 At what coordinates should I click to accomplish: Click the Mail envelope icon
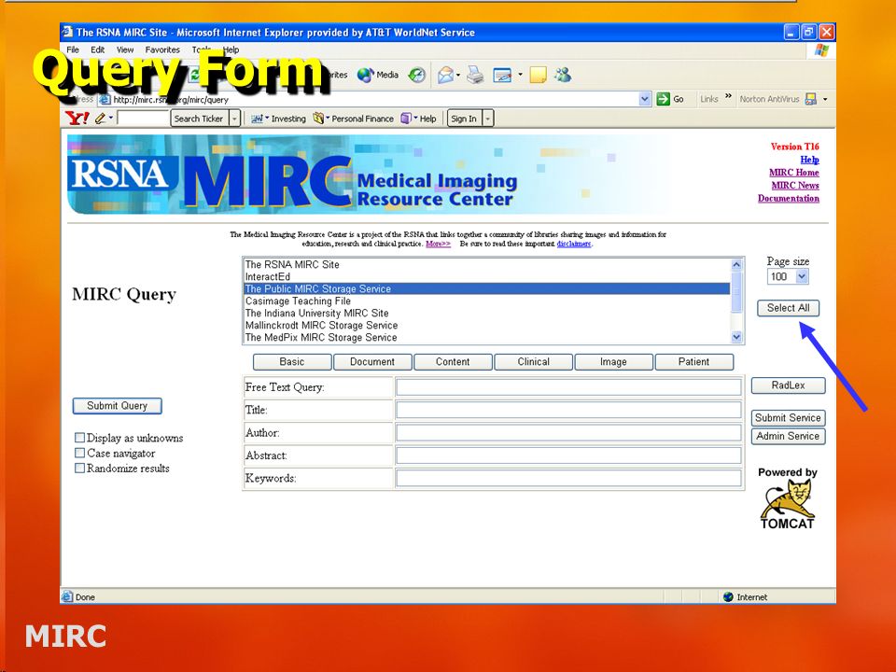coord(446,75)
